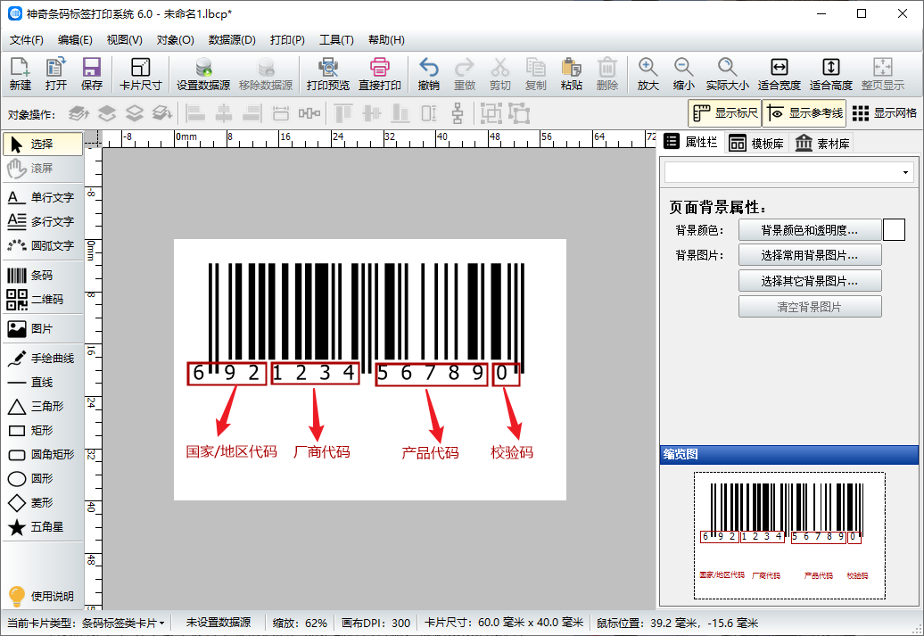Pick the 直线 line tool
Screen dimensions: 924x636
tap(43, 383)
